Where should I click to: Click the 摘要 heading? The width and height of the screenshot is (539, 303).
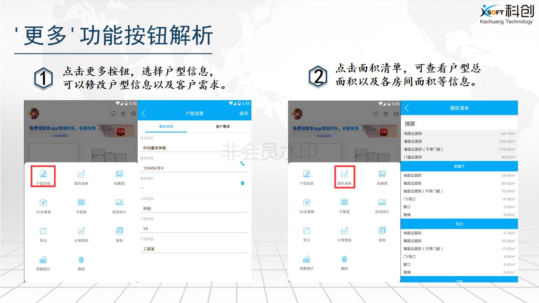[410, 124]
